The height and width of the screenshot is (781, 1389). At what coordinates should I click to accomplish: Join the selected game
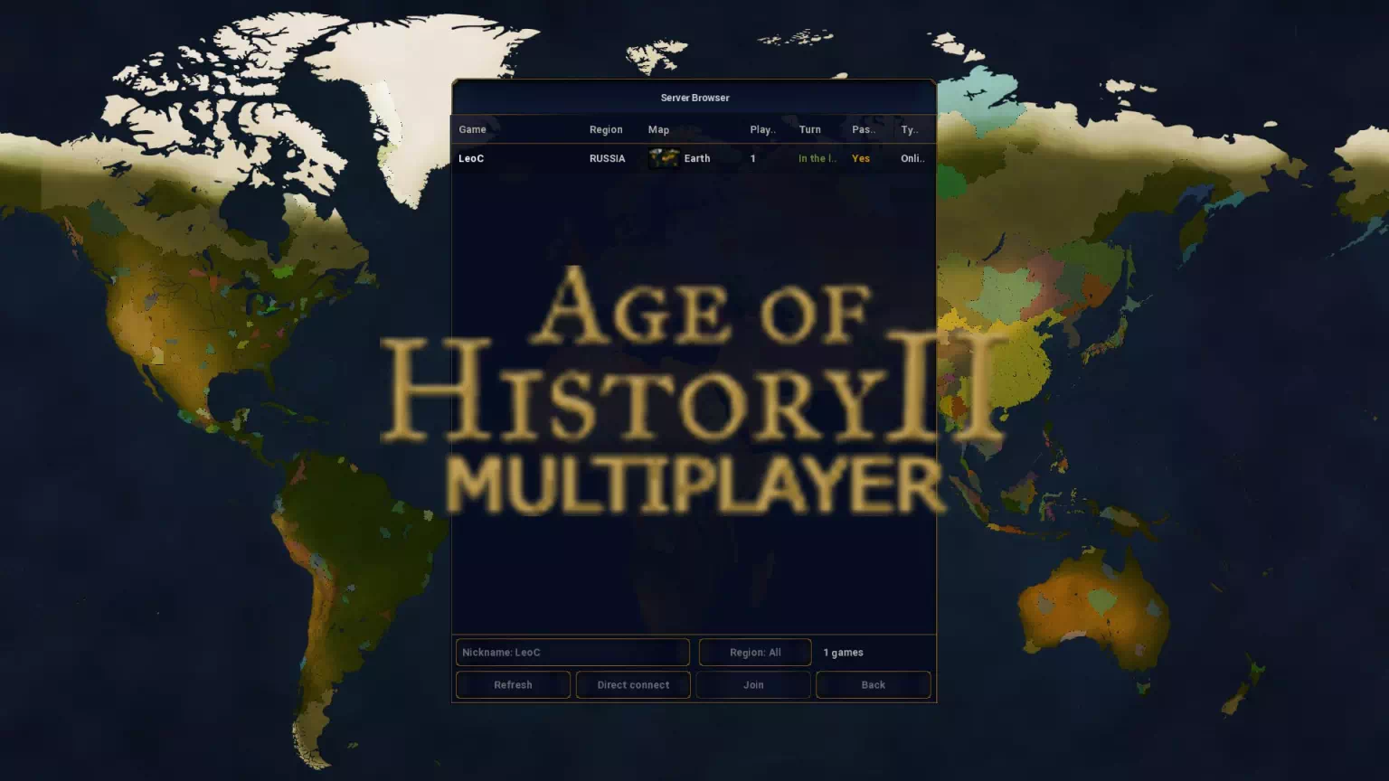(x=753, y=685)
